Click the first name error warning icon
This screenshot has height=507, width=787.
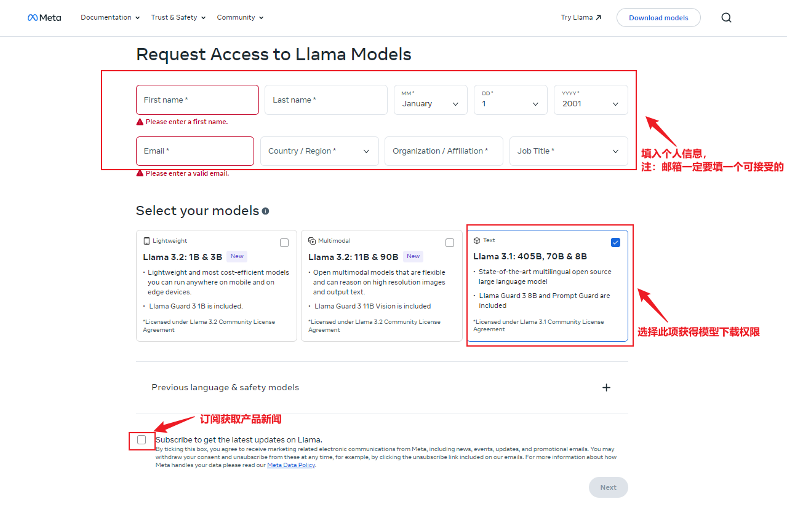(140, 122)
